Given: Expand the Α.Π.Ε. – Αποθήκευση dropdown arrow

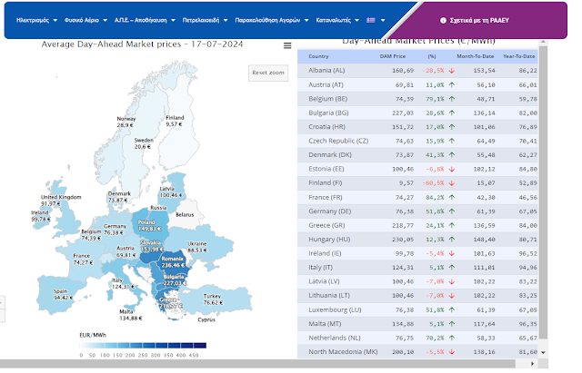Looking at the screenshot, I should (175, 20).
